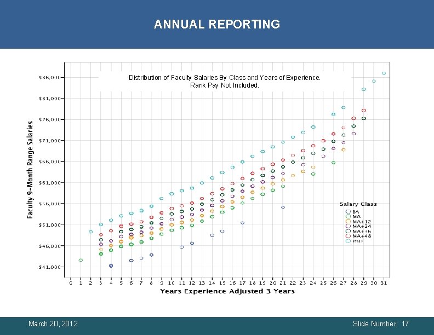Click the $81,000 y-axis label
Screen dimensions: 434x335
coord(49,99)
